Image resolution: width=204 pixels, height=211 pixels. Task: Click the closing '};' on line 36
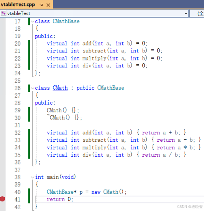click(38, 162)
